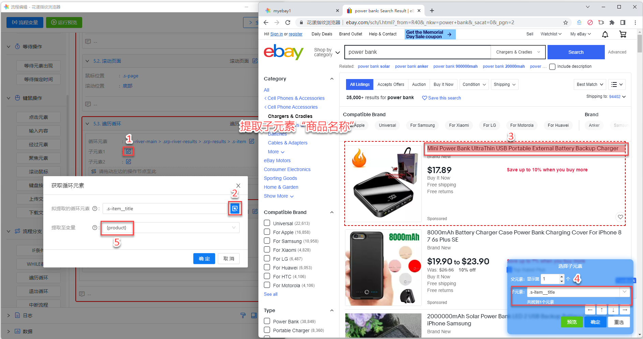This screenshot has height=339, width=643.
Task: Click edit icon of step 5.2 滚动页面
Action: [x=255, y=61]
